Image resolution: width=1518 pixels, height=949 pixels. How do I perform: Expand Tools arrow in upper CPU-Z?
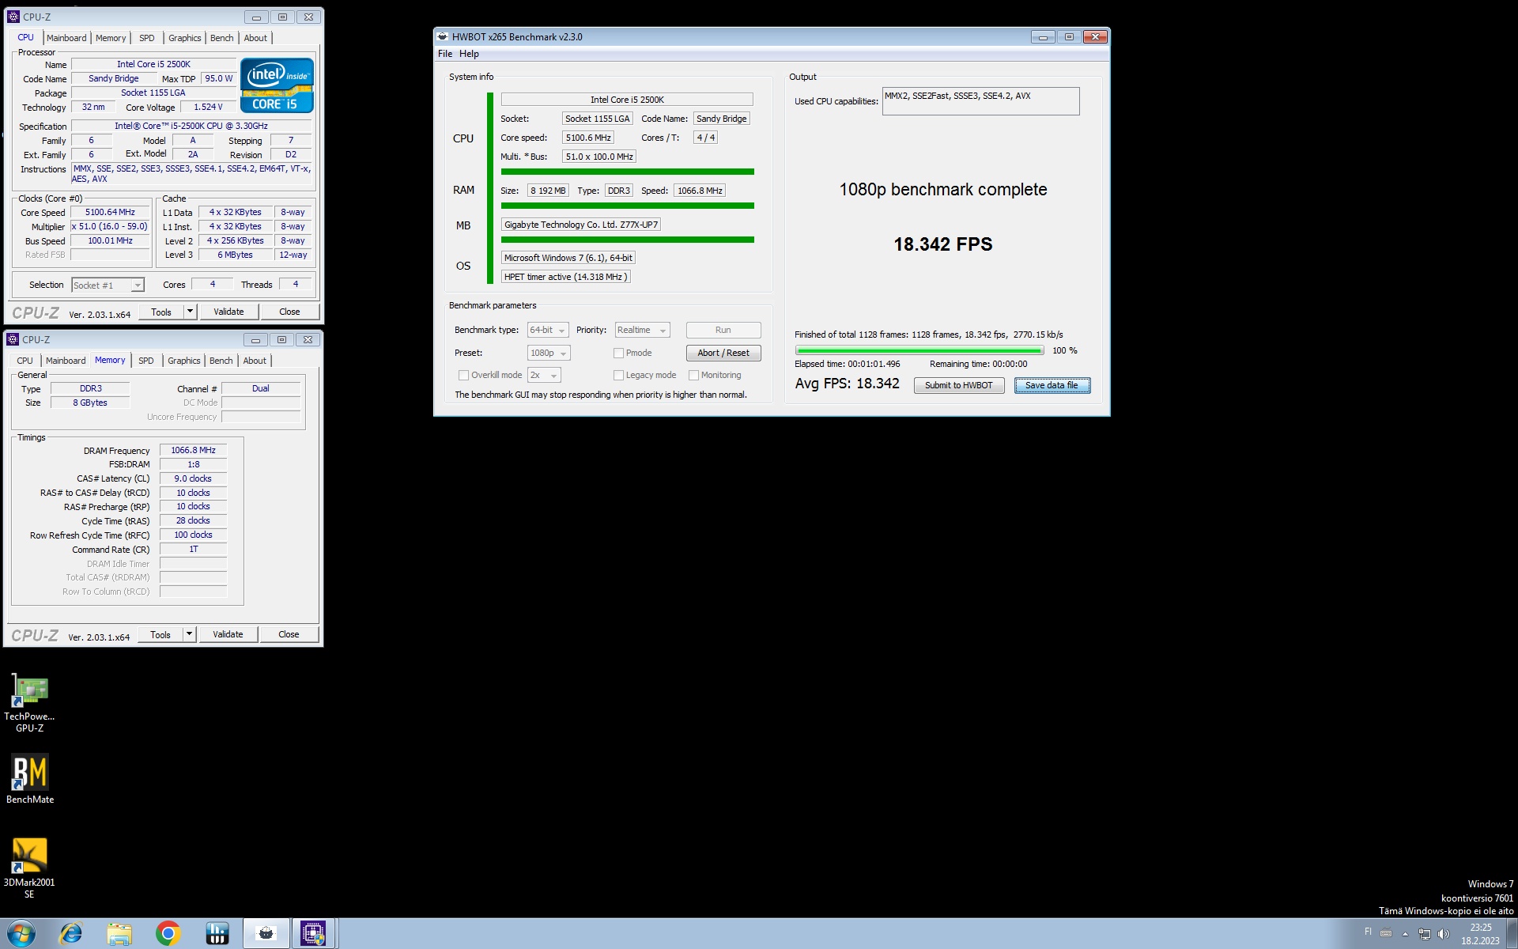(x=190, y=312)
